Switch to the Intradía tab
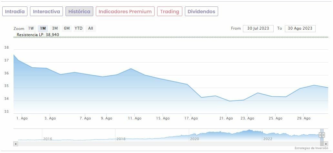This screenshot has height=153, width=333. 15,12
